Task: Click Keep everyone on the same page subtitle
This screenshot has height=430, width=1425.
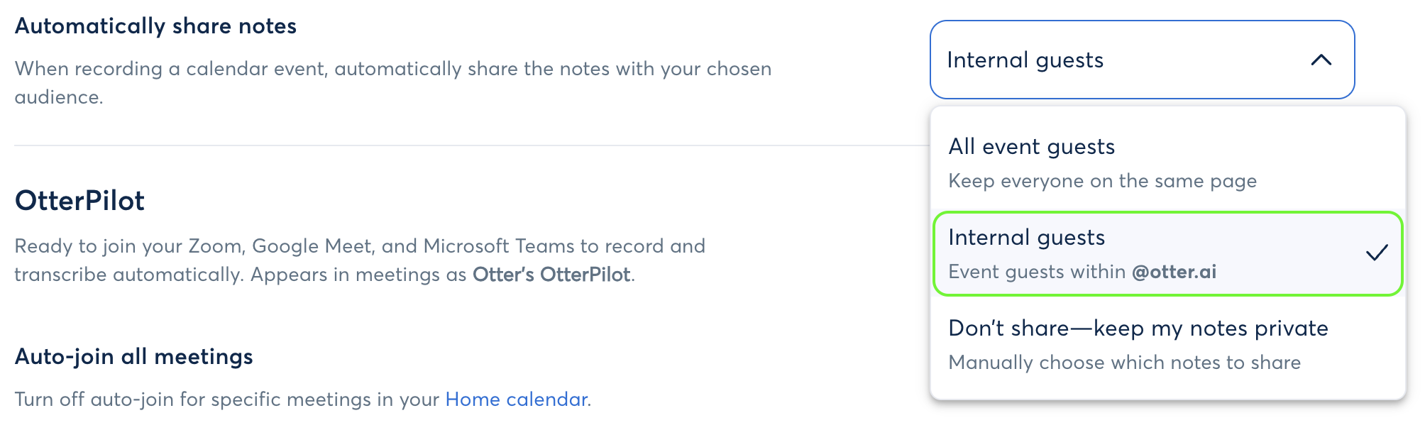Action: pyautogui.click(x=1102, y=181)
